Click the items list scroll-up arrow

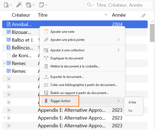pyautogui.click(x=152, y=21)
